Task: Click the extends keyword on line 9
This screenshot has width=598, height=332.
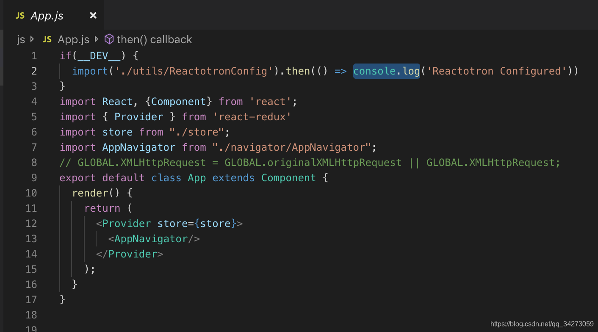Action: point(234,178)
